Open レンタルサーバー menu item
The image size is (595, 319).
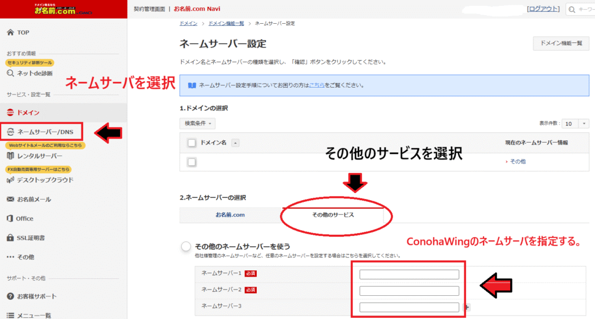click(x=40, y=155)
